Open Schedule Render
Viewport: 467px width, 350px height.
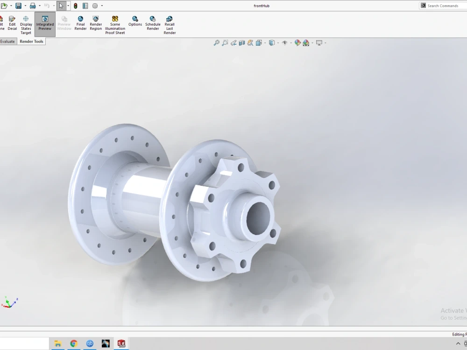pos(153,22)
